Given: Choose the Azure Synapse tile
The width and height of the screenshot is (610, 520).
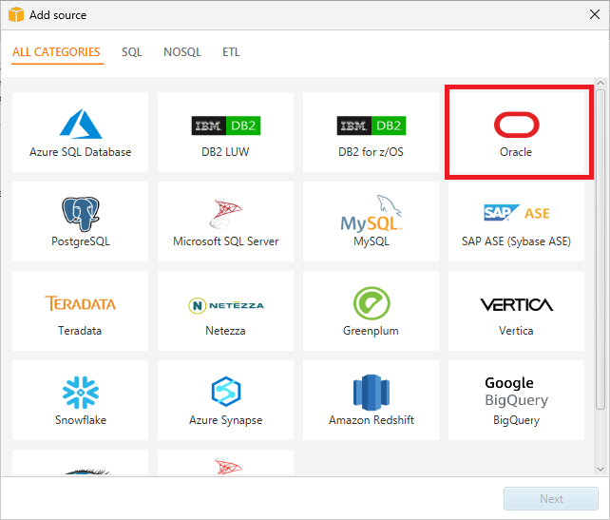Looking at the screenshot, I should tap(226, 399).
